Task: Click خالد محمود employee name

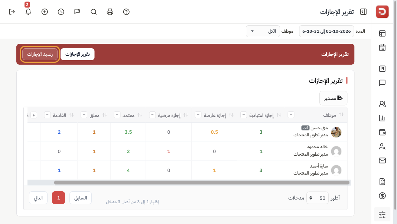Action: coord(317,147)
